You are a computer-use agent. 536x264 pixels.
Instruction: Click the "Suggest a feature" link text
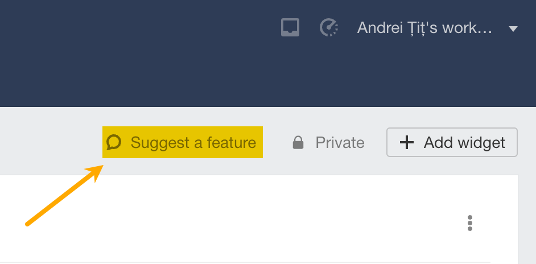[x=193, y=142]
